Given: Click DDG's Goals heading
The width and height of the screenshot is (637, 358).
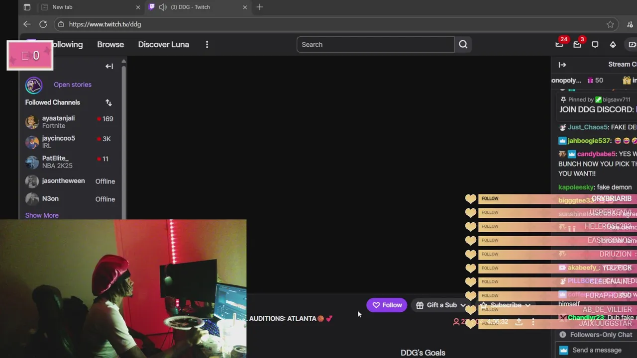Looking at the screenshot, I should coord(423,353).
